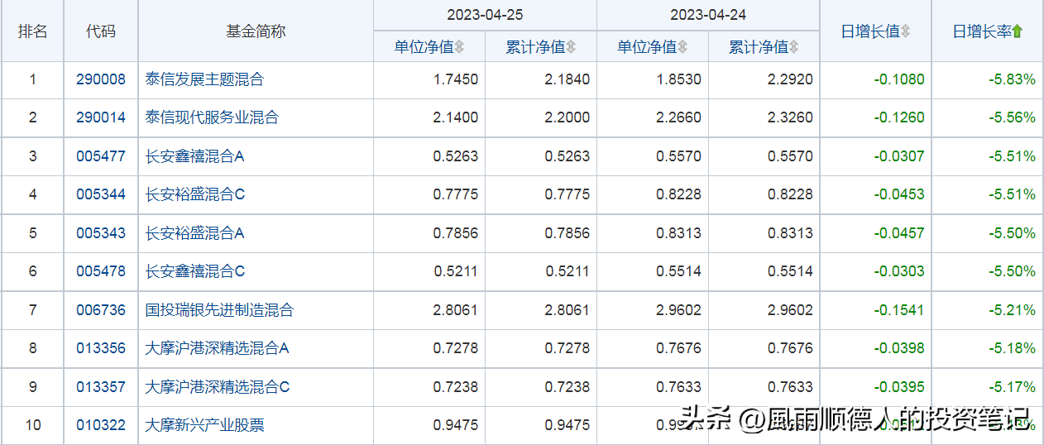The height and width of the screenshot is (445, 1044).
Task: Sort by 2023-04-25 累计净值 arrows icon
Action: (572, 48)
